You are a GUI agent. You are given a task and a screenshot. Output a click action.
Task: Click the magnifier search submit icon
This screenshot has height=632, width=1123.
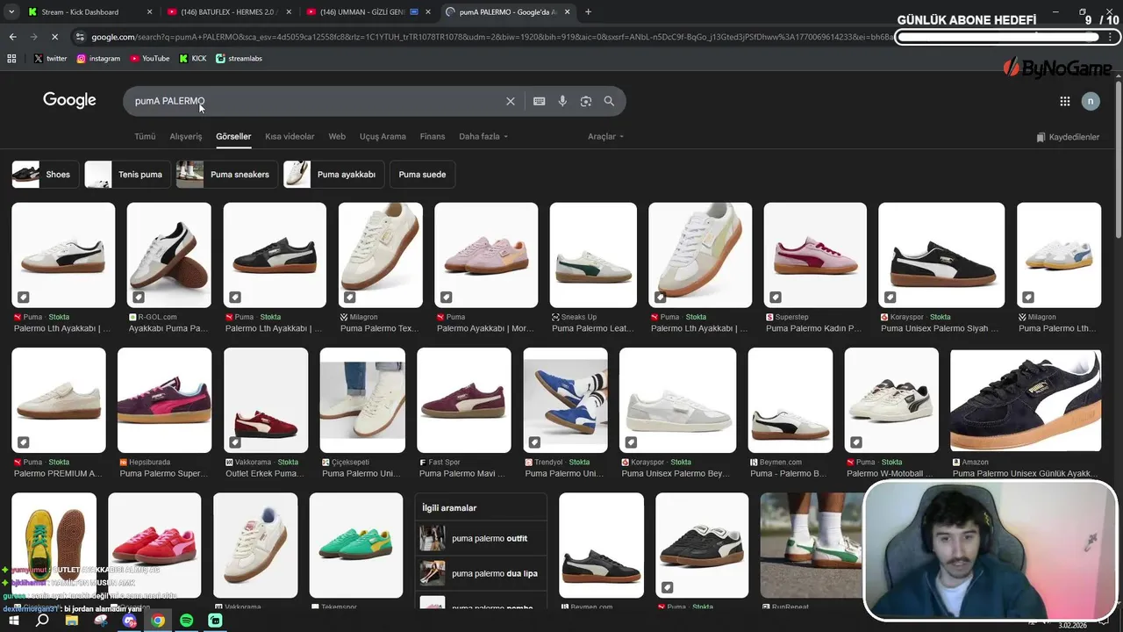coord(609,101)
